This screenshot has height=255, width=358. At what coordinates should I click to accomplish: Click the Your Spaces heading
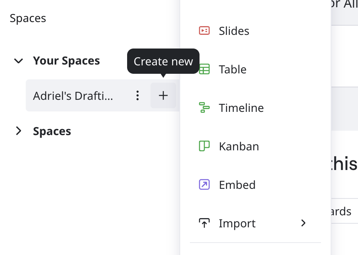tap(66, 61)
